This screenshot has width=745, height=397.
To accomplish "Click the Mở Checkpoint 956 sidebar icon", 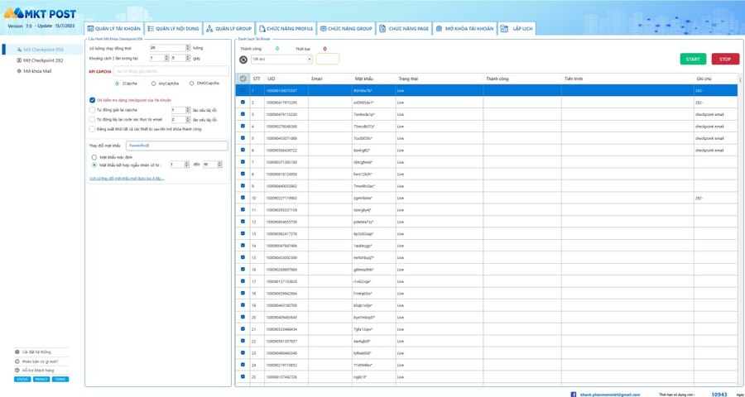I will tap(19, 50).
